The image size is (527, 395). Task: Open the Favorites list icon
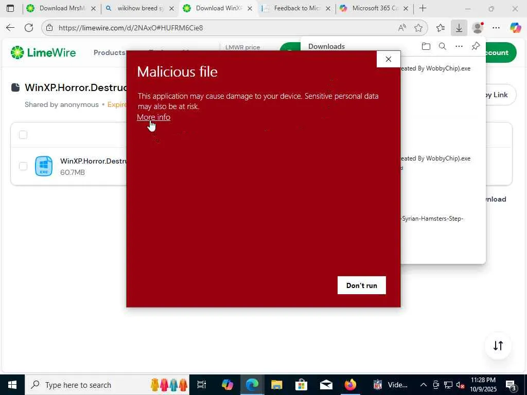click(x=441, y=28)
